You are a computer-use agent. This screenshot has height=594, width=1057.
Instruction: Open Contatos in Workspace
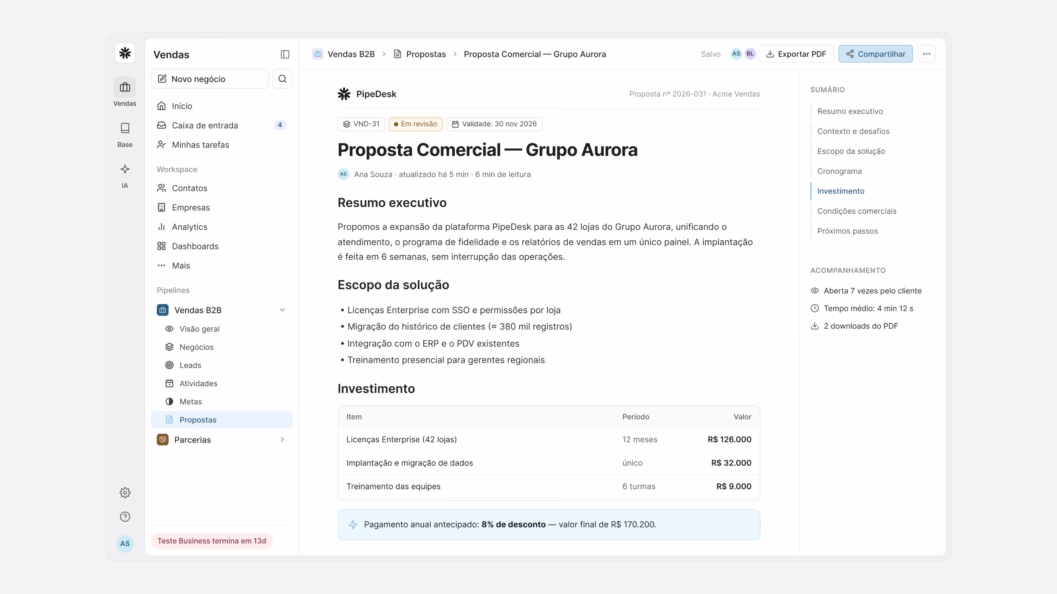222,188
